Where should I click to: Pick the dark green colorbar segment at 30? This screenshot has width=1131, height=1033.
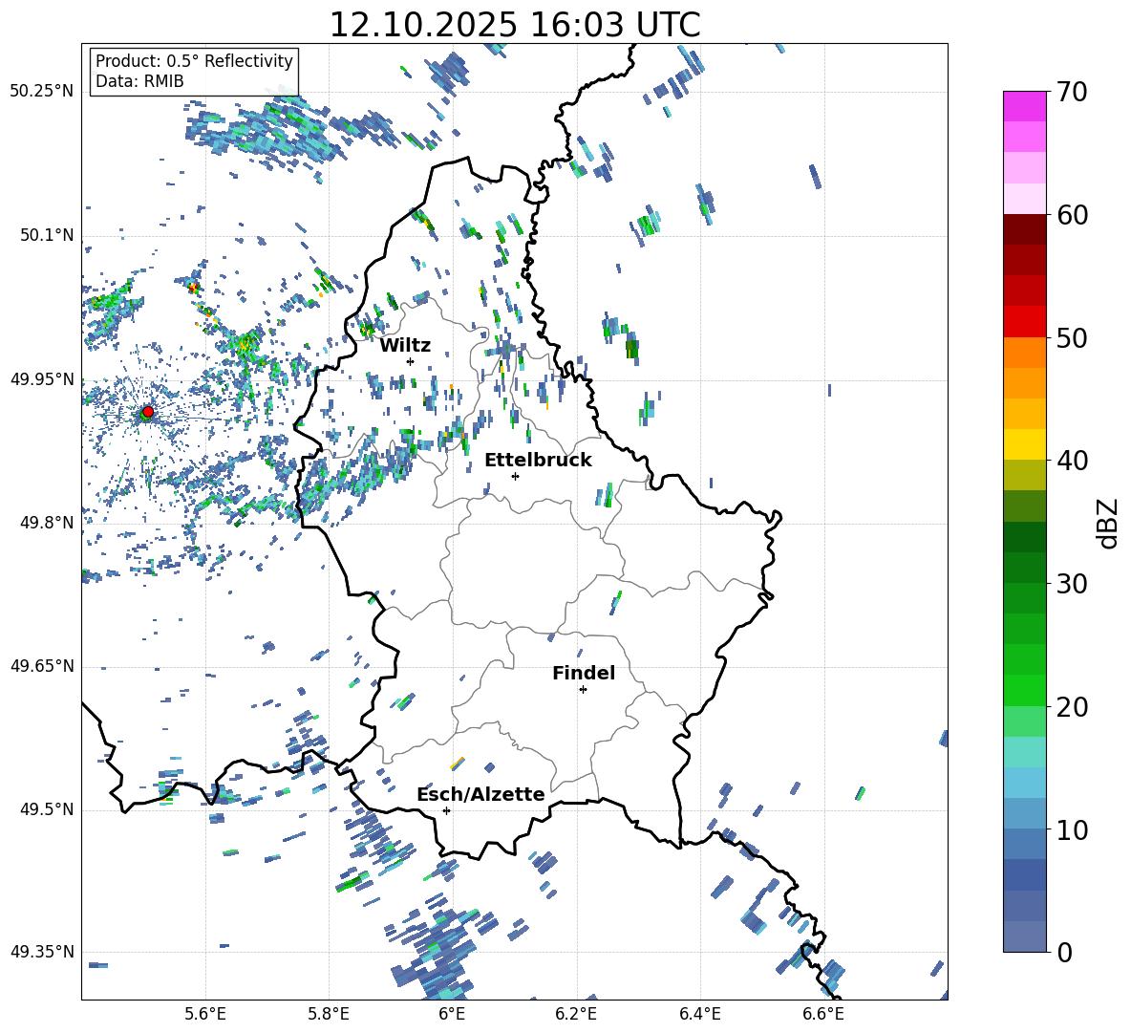coord(1024,568)
